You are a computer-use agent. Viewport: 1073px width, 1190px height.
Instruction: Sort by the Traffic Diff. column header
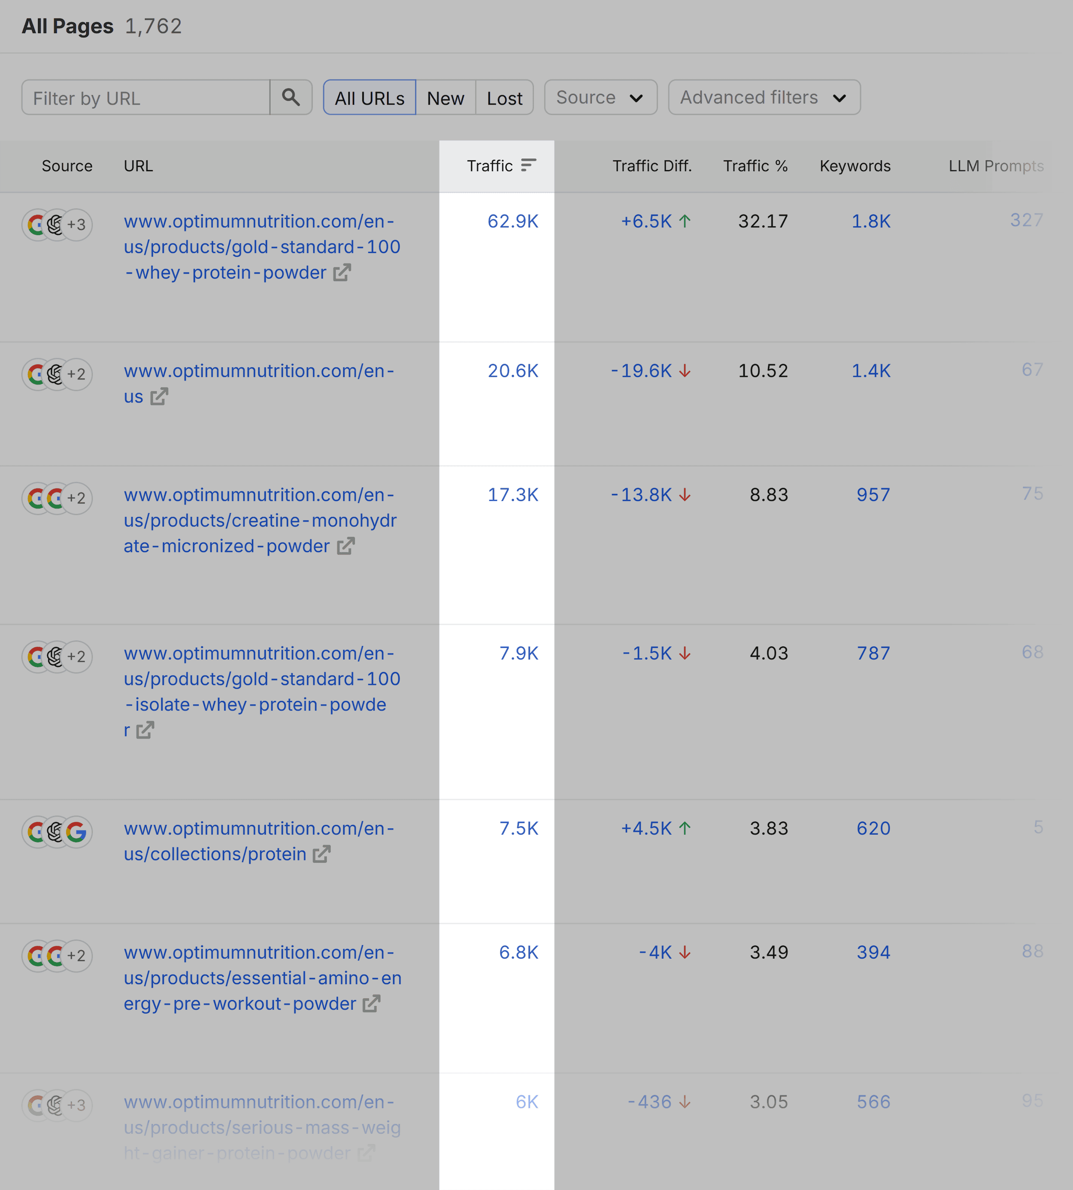click(652, 166)
